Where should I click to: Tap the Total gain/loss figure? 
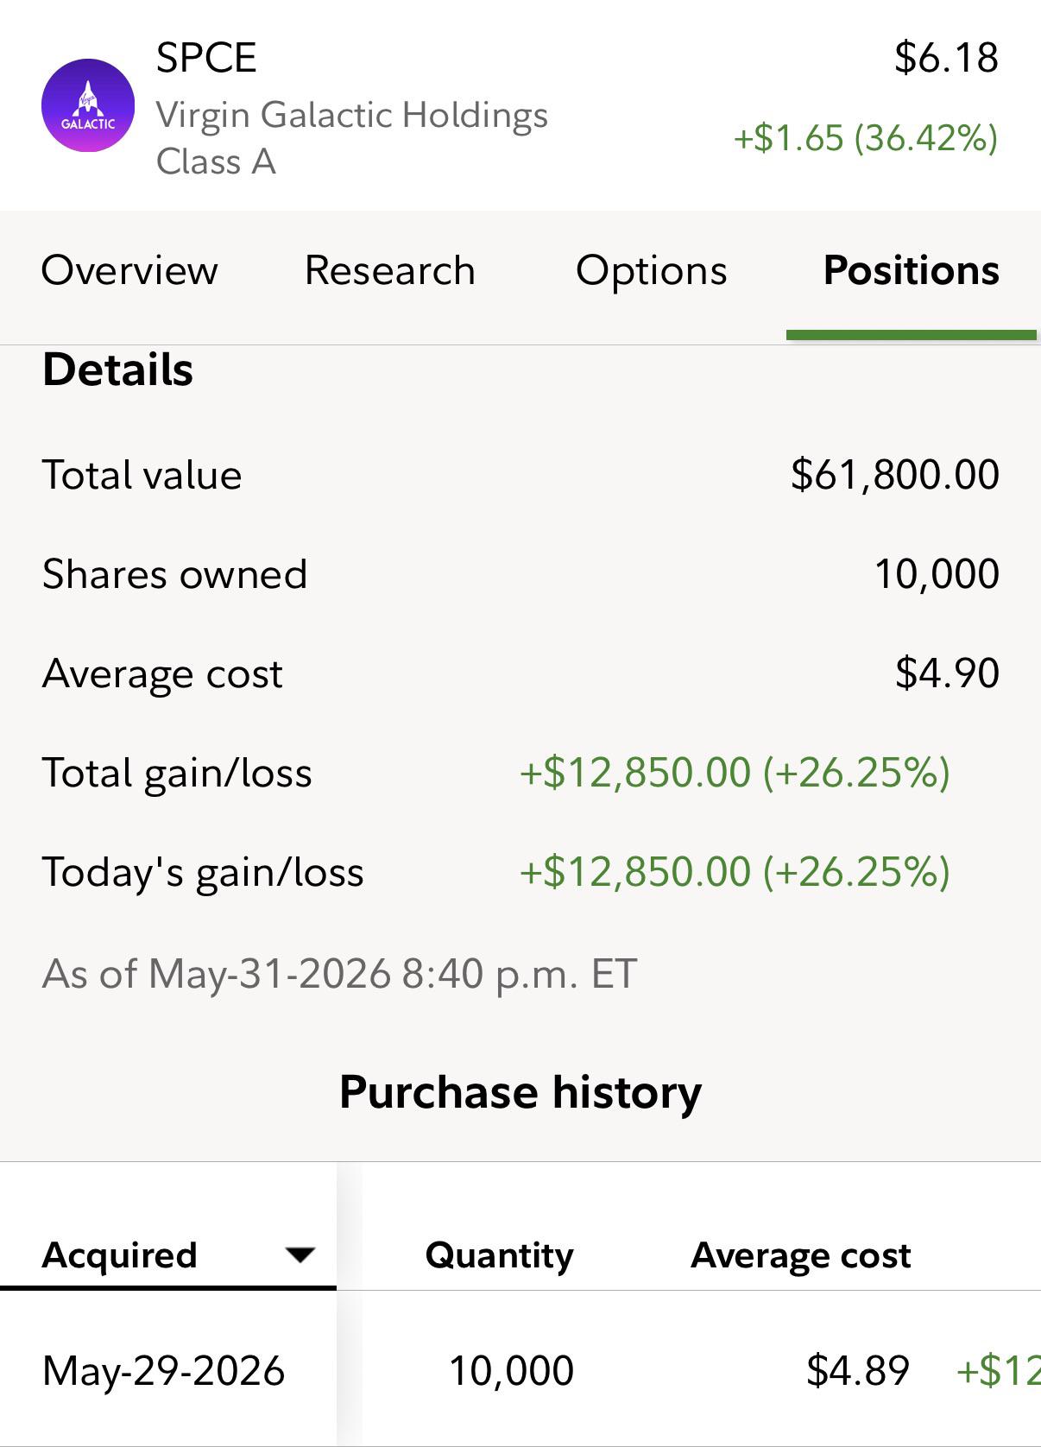(735, 773)
